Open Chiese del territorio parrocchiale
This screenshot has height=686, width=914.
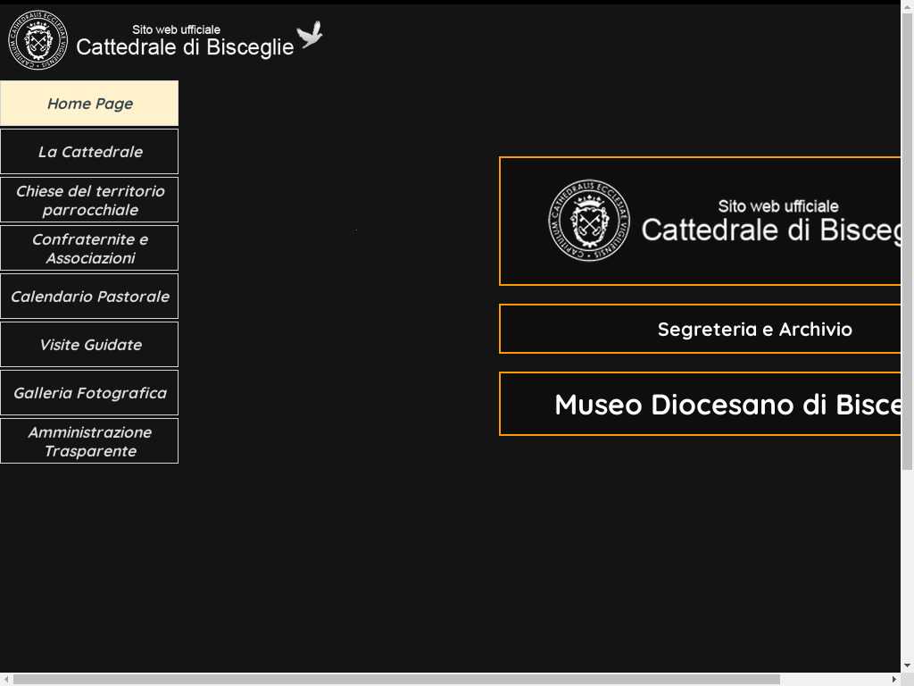point(89,200)
